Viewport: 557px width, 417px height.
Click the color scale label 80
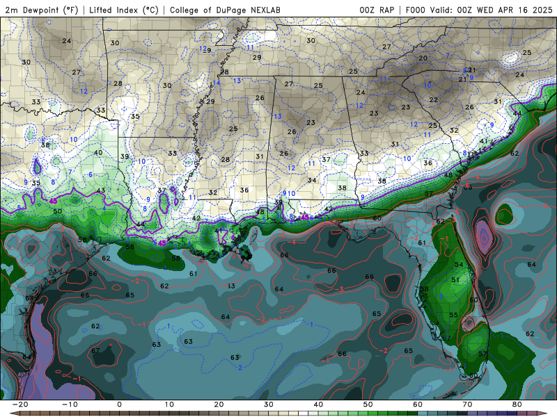[517, 404]
